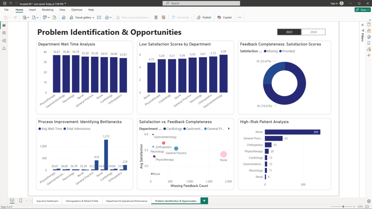Switch to mobile layout icon

(20, 201)
